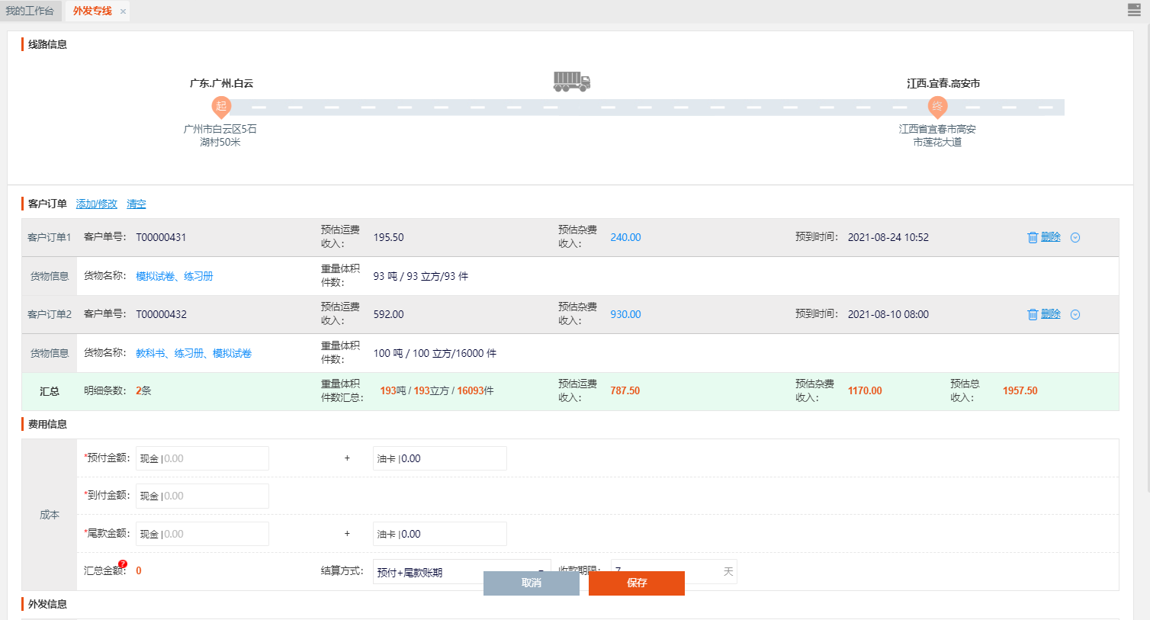Collapse order T00000432 with the circle chevron
This screenshot has width=1150, height=620.
click(x=1075, y=314)
